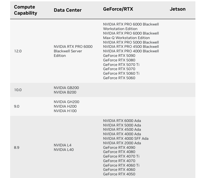Click the Jetson column header
This screenshot has height=178, width=205.
click(x=178, y=9)
